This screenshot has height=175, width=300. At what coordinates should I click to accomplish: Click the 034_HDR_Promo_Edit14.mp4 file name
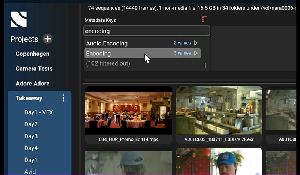click(129, 139)
